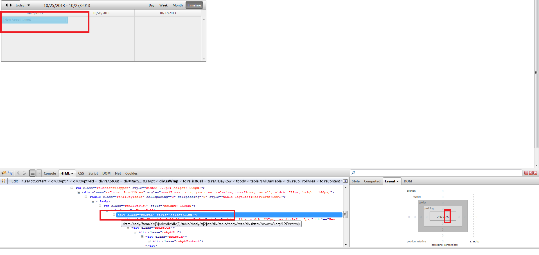Select the tr rsAllDayRow HTML line

click(149, 206)
